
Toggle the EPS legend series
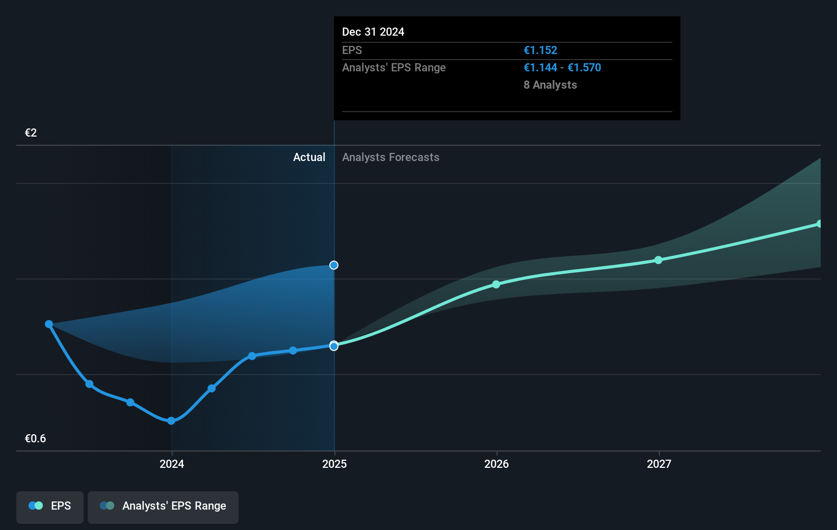(x=50, y=507)
